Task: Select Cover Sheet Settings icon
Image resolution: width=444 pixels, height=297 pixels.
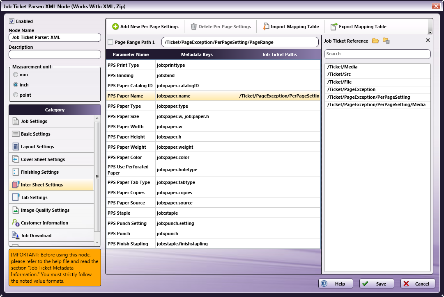Action: 16,159
